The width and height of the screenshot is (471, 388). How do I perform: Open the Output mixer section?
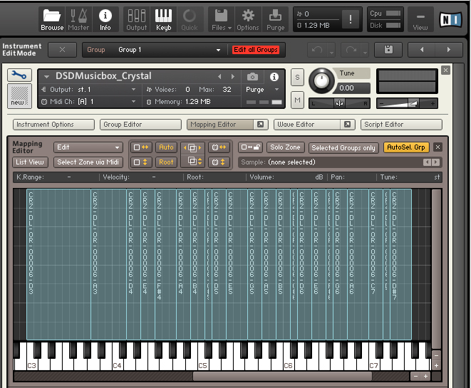pos(136,19)
